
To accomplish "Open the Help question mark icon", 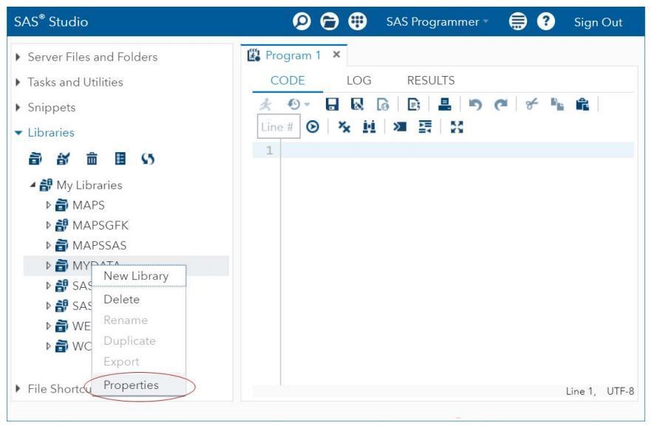I will click(545, 21).
